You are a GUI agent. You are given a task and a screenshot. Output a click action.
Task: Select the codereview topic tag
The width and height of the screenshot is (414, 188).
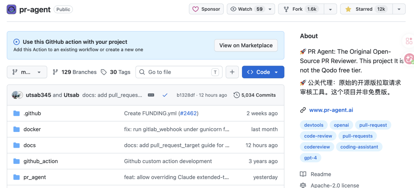tap(317, 147)
